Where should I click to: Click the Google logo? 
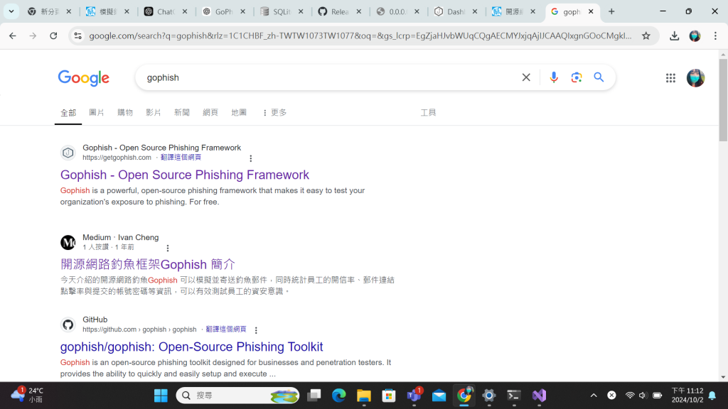tap(84, 78)
